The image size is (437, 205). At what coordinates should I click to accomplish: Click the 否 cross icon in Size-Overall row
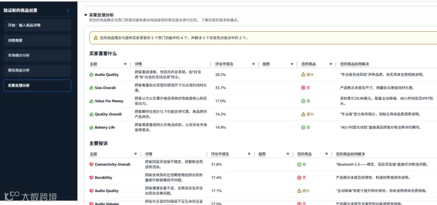(x=303, y=88)
